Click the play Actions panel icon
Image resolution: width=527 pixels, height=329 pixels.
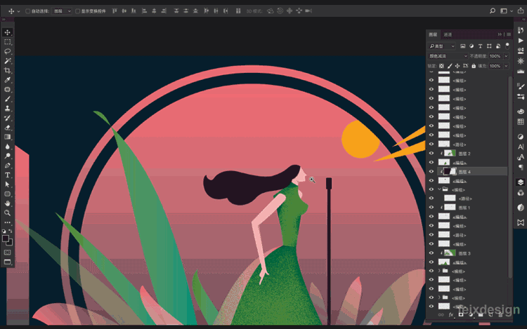(521, 40)
